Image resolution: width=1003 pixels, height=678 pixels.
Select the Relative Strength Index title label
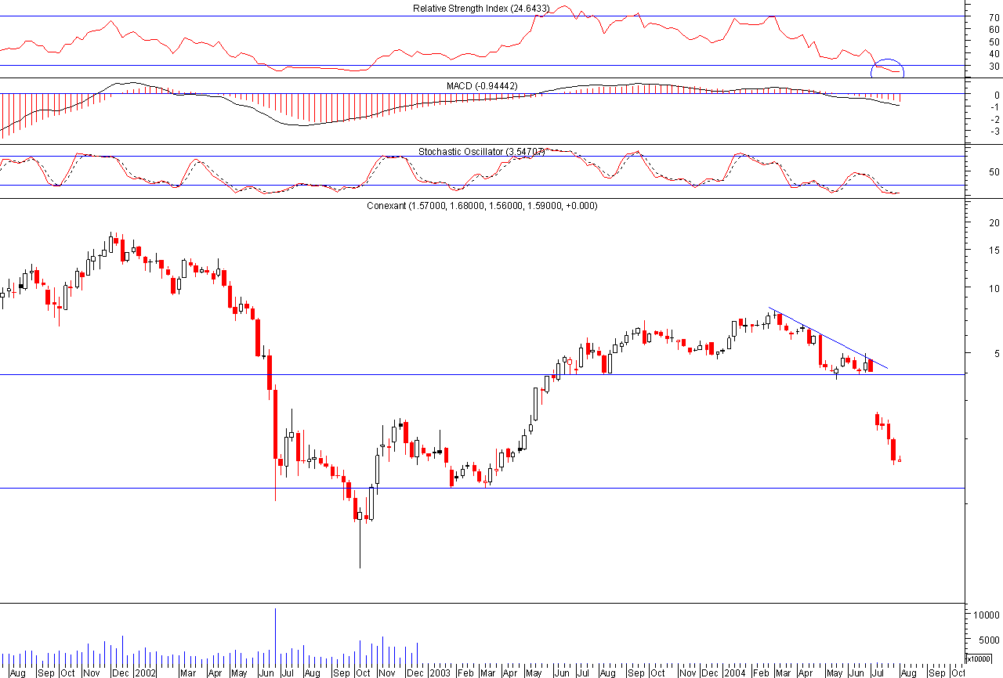coord(481,7)
